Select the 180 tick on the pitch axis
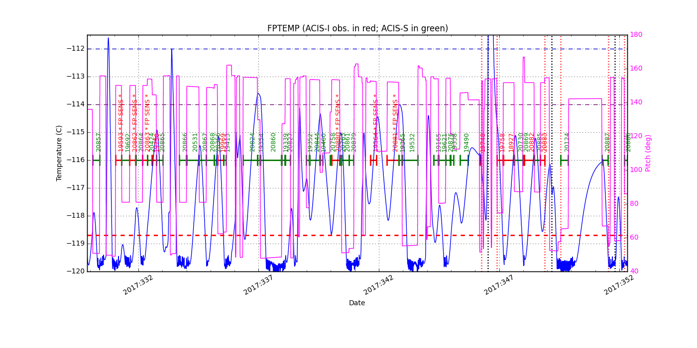Viewport: 697px width, 348px height. [636, 34]
